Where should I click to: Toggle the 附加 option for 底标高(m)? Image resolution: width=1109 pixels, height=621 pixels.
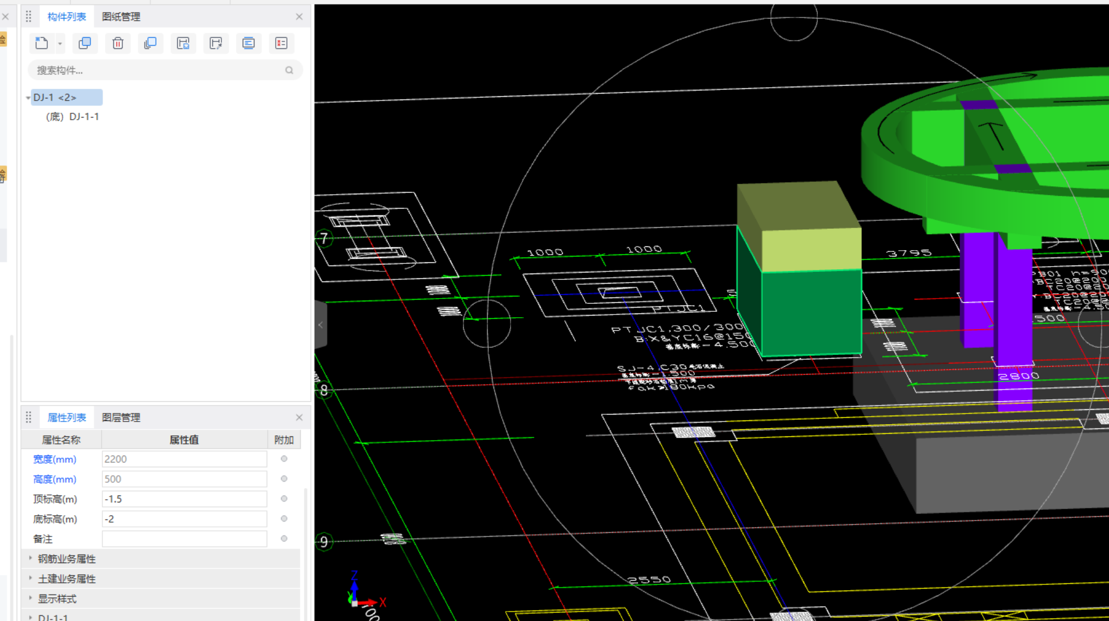[284, 519]
